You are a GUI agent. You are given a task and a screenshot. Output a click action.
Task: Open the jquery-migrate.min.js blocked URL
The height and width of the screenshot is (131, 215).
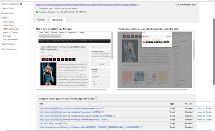point(76,116)
